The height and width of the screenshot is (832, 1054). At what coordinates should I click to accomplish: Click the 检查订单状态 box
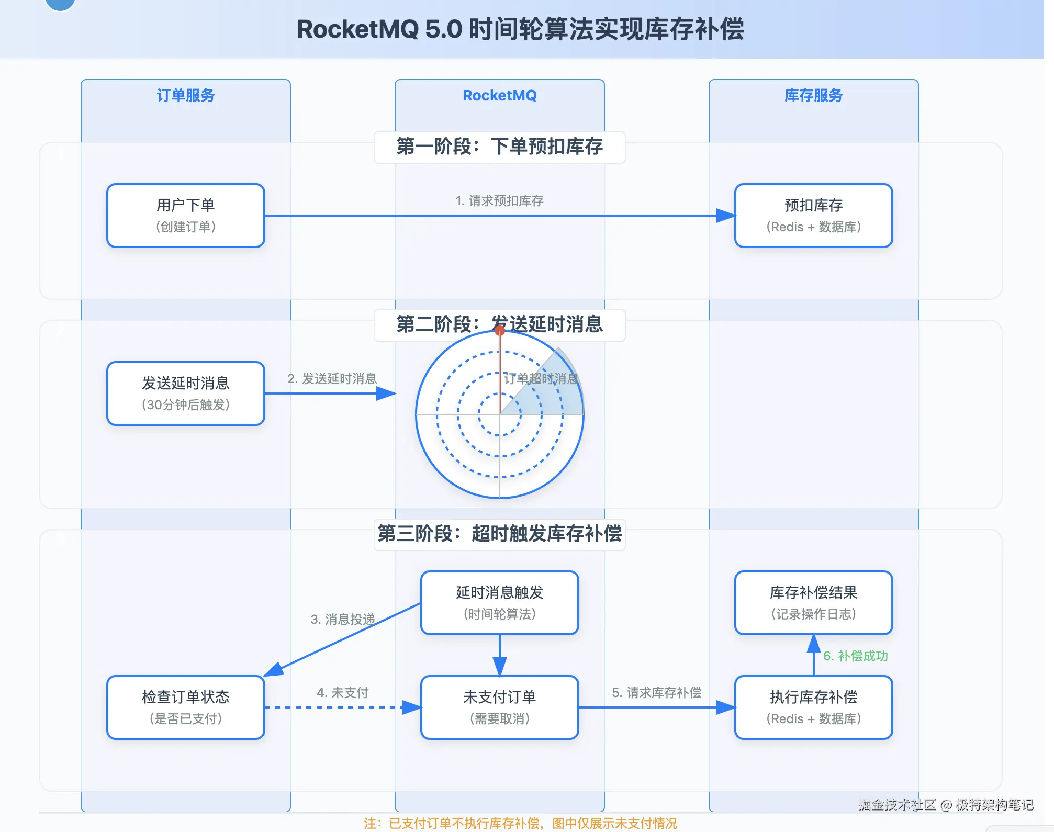coord(185,707)
